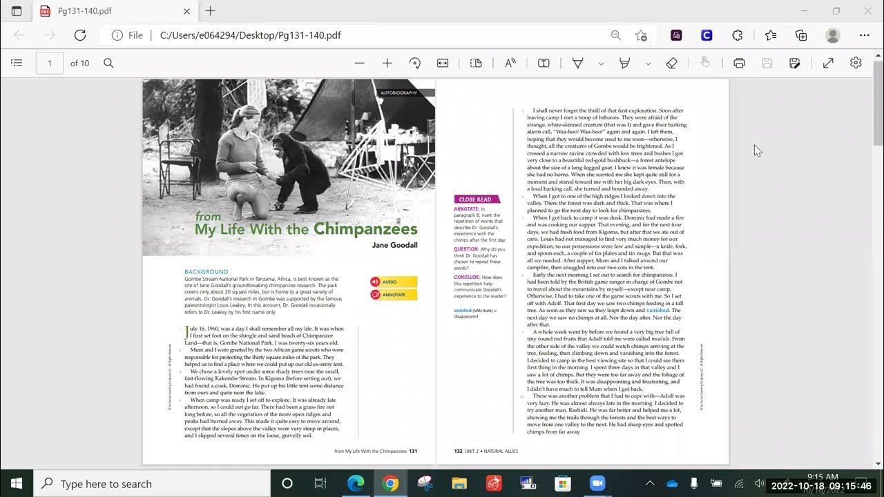This screenshot has height=497, width=884.
Task: Open a new browser tab
Action: point(211,11)
